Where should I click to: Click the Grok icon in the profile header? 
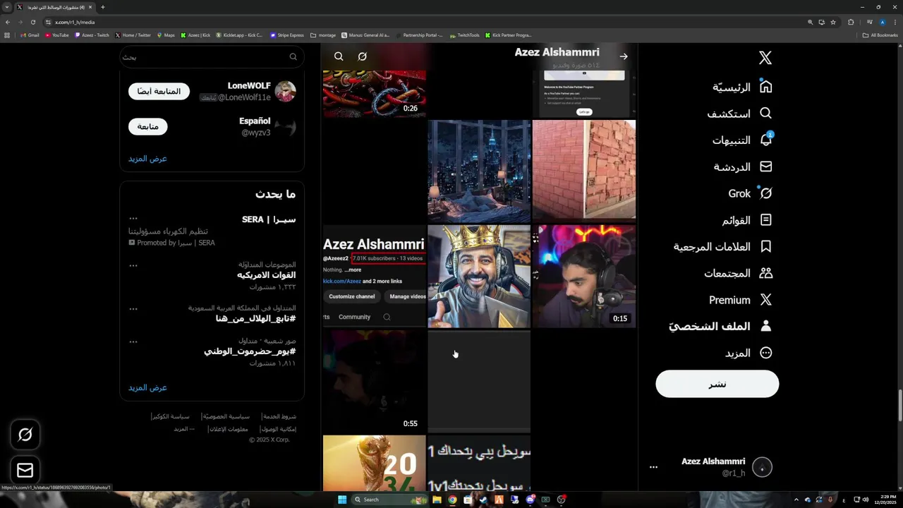coord(363,56)
